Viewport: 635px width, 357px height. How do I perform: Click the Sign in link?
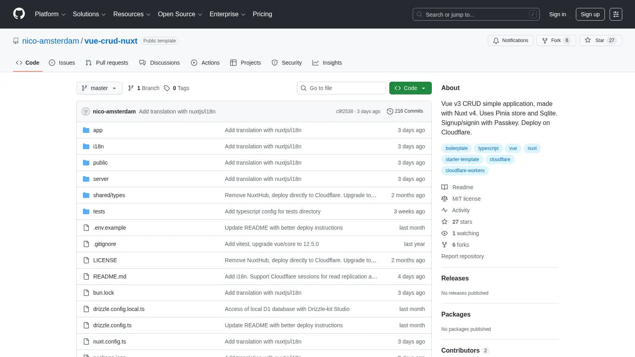coord(558,14)
